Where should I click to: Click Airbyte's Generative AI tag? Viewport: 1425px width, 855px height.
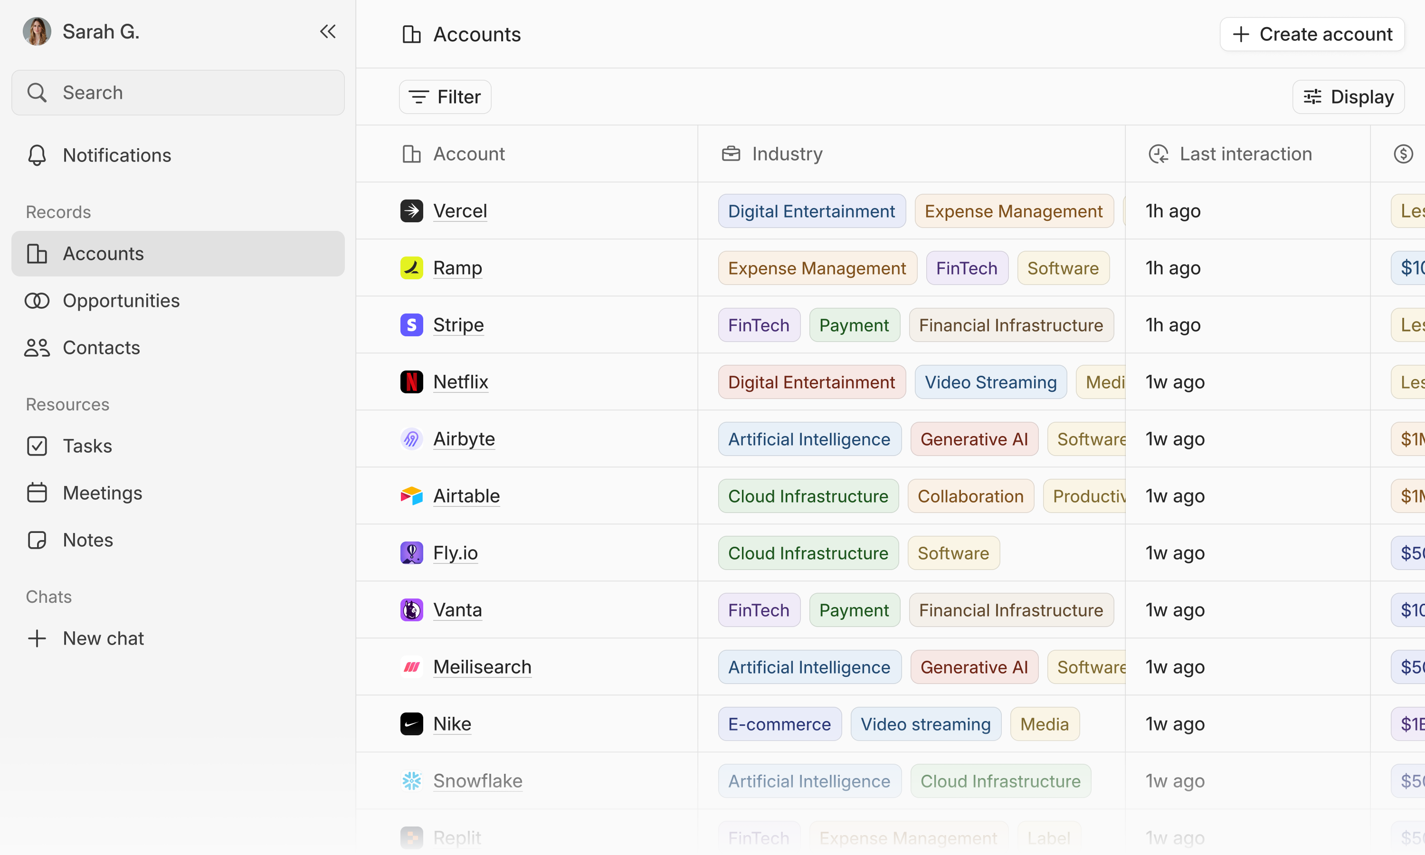click(974, 439)
